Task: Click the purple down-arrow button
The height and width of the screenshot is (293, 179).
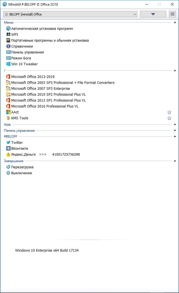Action: click(153, 14)
